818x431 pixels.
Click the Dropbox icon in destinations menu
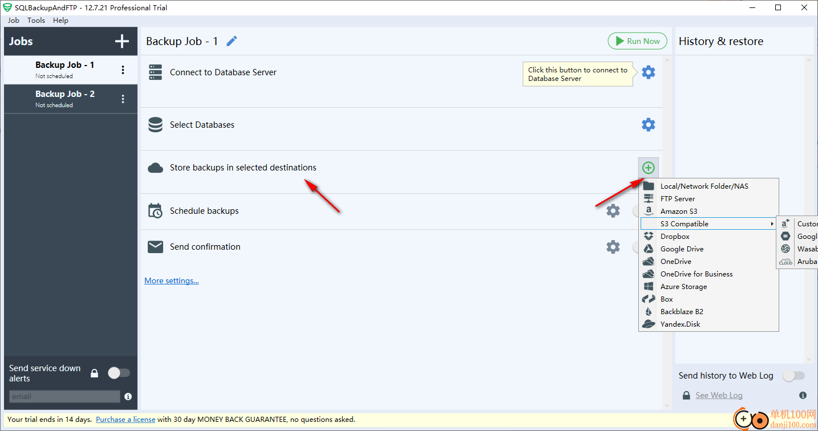(649, 237)
